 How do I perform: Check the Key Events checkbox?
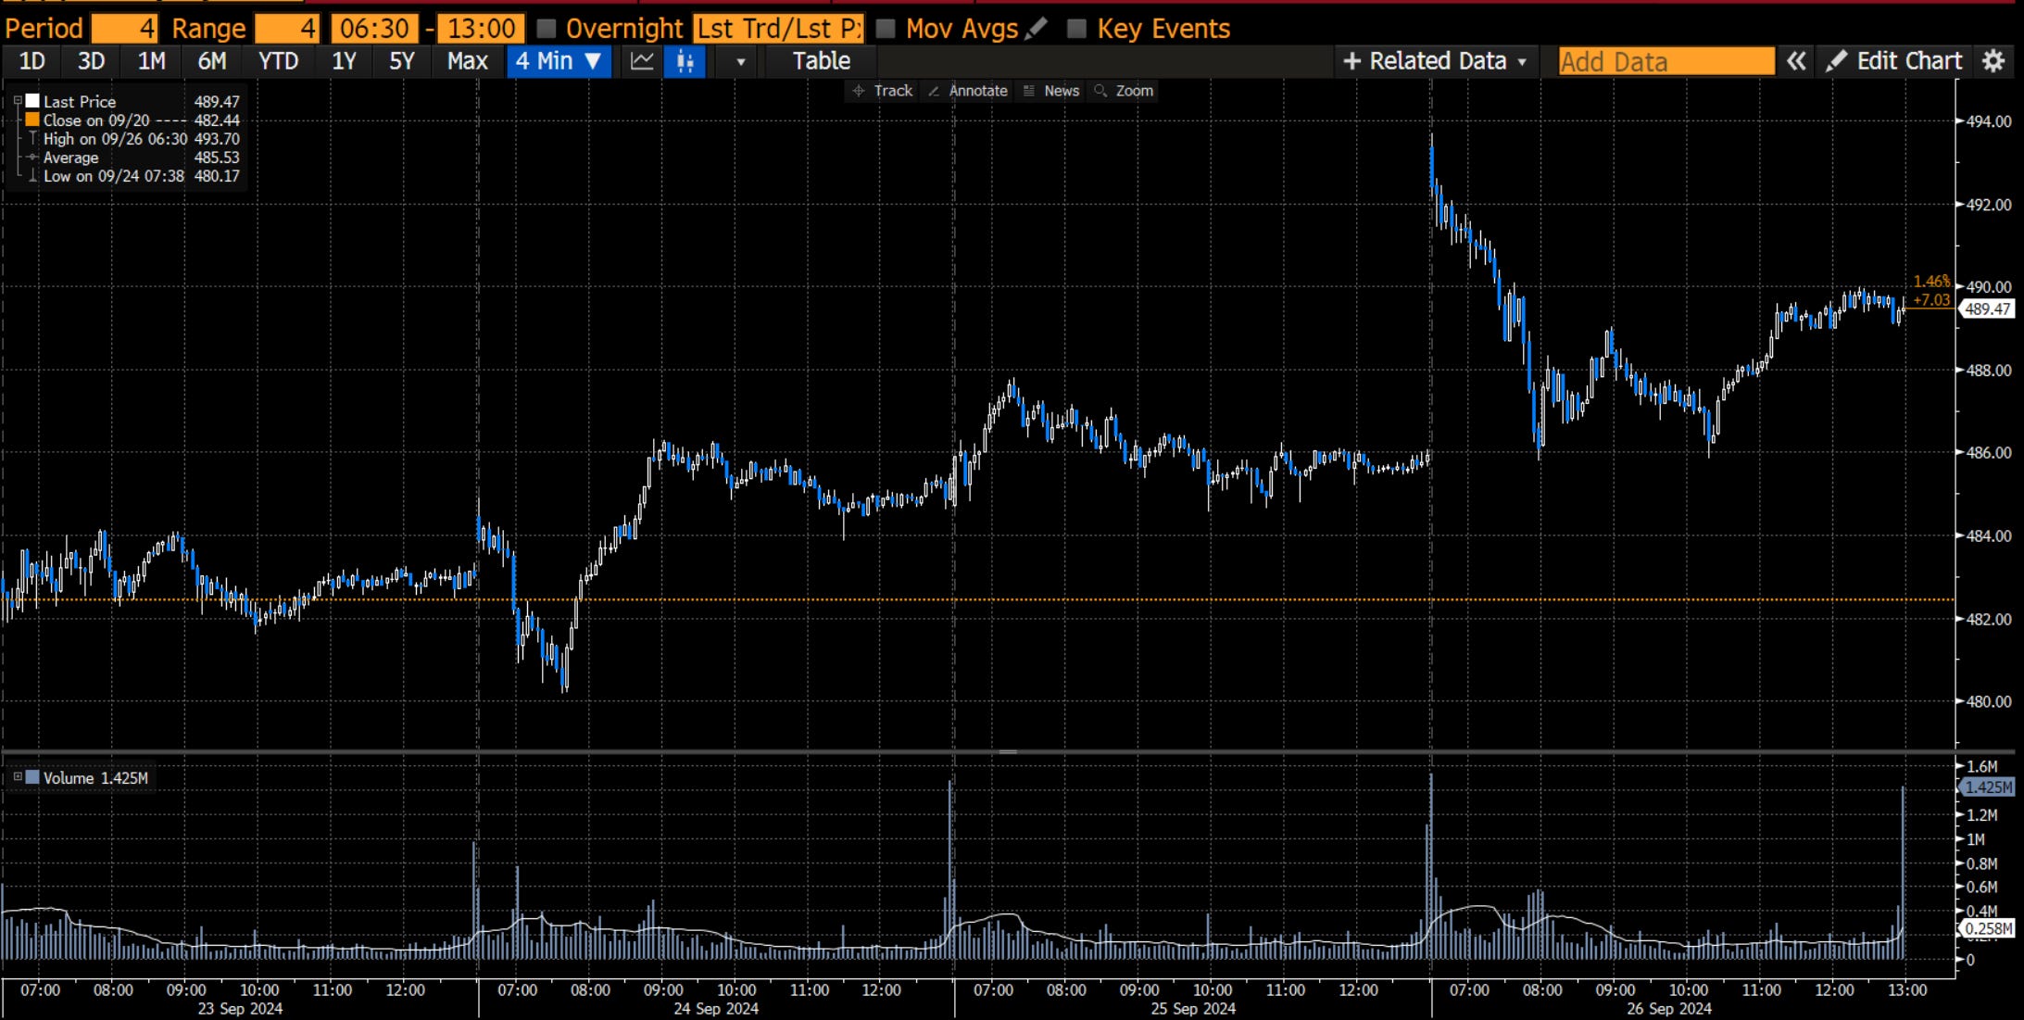click(x=1076, y=29)
